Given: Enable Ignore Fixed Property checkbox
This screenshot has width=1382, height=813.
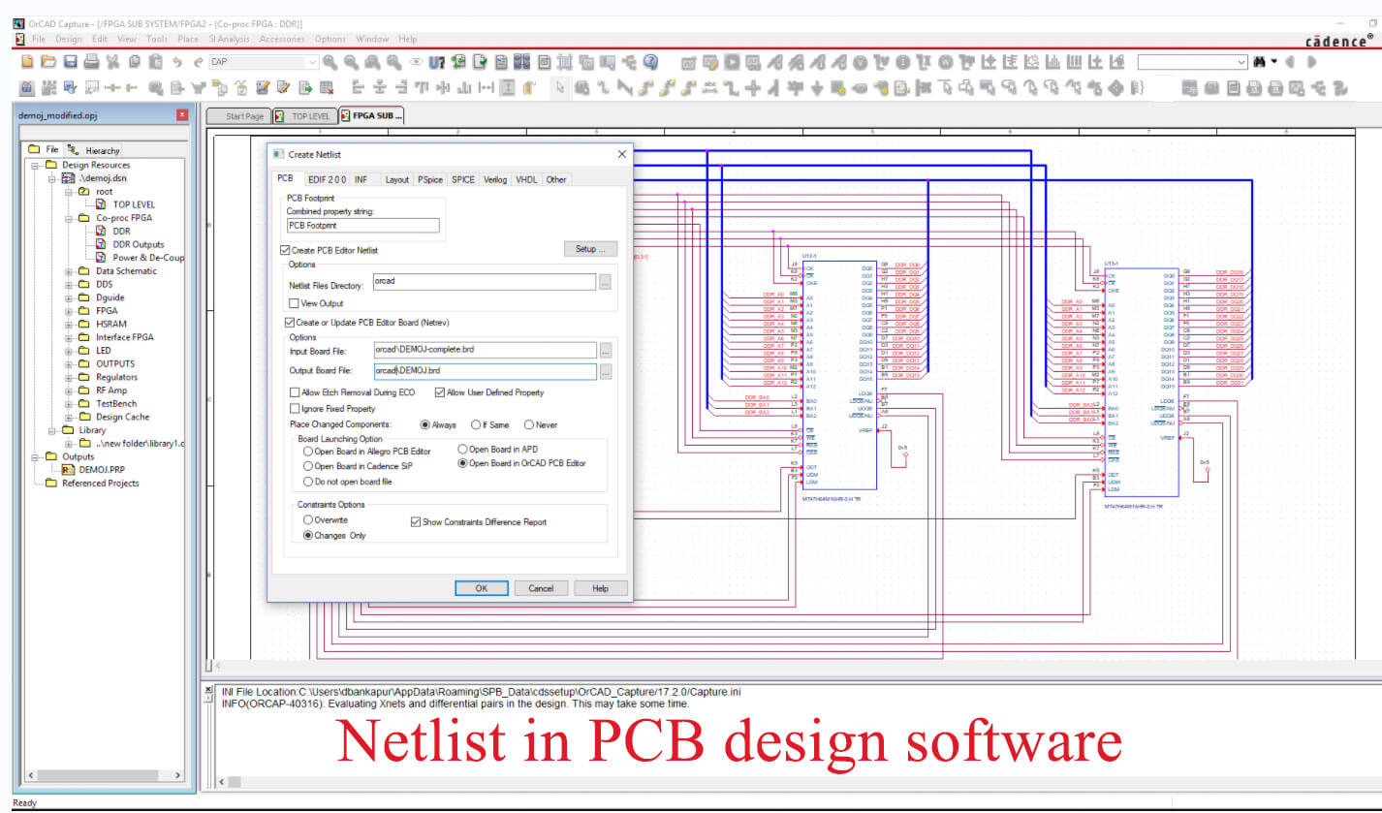Looking at the screenshot, I should 296,409.
